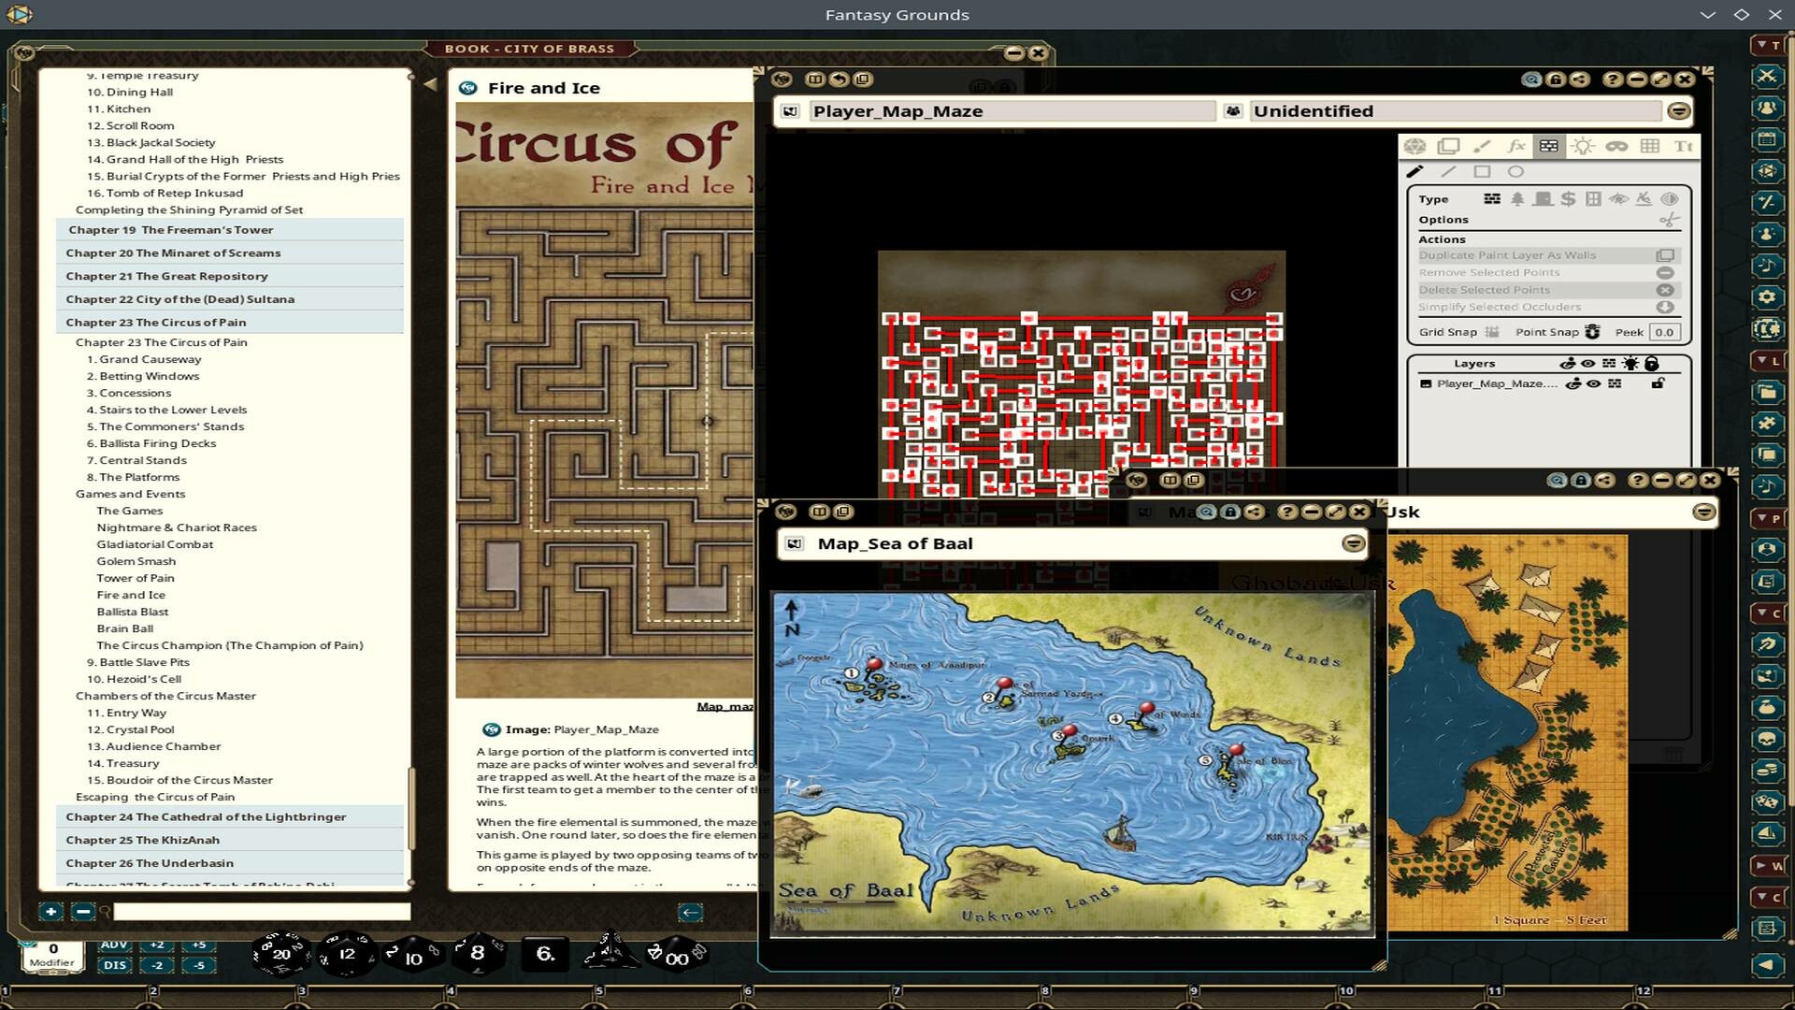Open the Map_maze link in Fire and Ice
Screen dimensions: 1795x1010
pyautogui.click(x=725, y=706)
